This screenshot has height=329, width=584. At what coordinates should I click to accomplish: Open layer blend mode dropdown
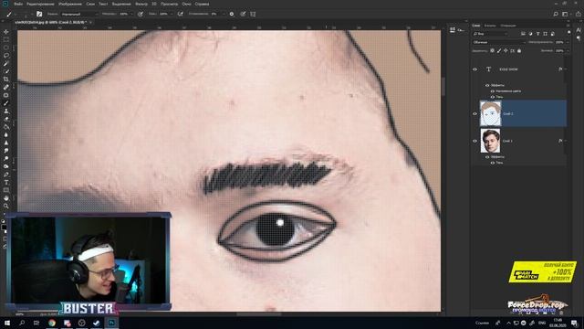[499, 42]
